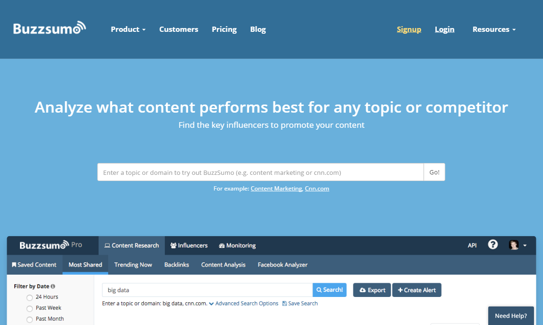This screenshot has height=325, width=543.
Task: Open the Help question mark icon
Action: coord(493,245)
